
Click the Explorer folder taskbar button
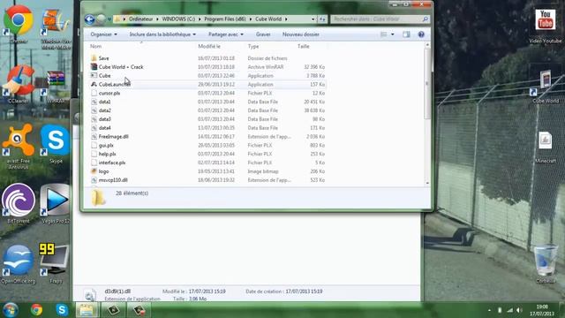click(87, 310)
